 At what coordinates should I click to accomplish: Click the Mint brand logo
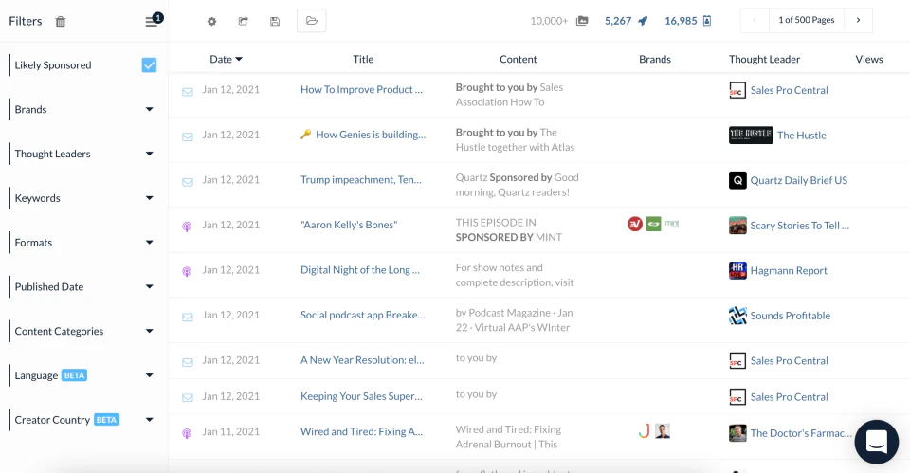point(672,224)
